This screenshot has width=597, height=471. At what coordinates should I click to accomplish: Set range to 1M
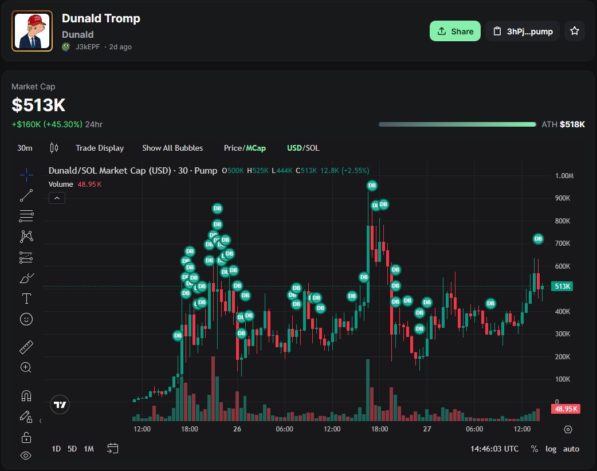(x=89, y=449)
